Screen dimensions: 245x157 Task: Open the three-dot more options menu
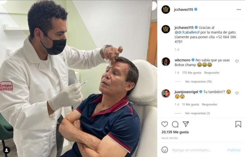(x=239, y=9)
